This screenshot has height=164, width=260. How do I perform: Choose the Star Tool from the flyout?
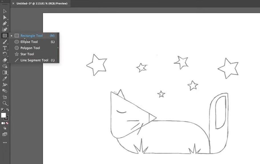[x=27, y=54]
